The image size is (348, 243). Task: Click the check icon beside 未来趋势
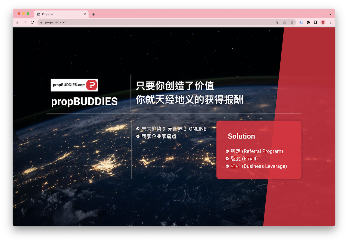[138, 129]
